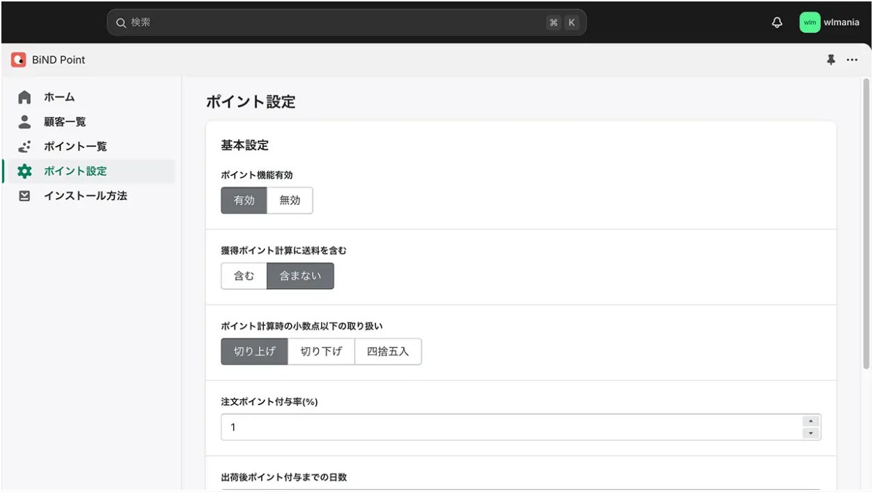This screenshot has height=492, width=873.
Task: Click the customer list person icon
Action: click(24, 122)
